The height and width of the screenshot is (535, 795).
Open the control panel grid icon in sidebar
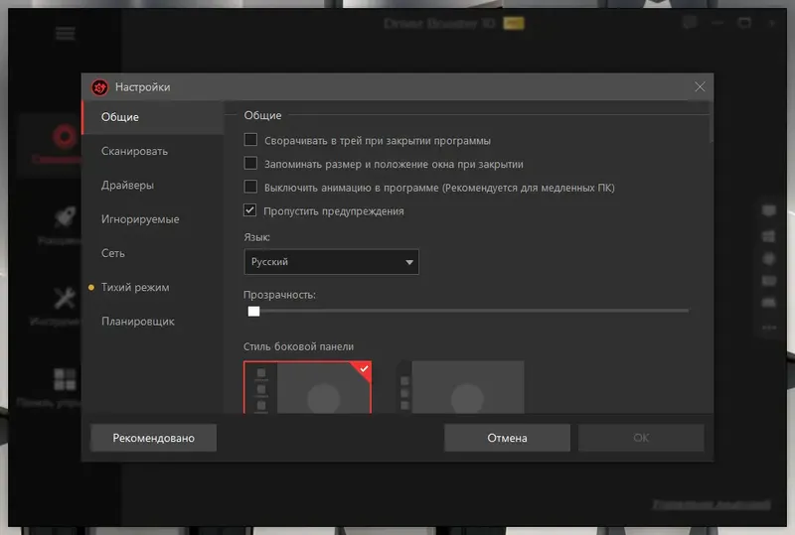click(x=65, y=379)
